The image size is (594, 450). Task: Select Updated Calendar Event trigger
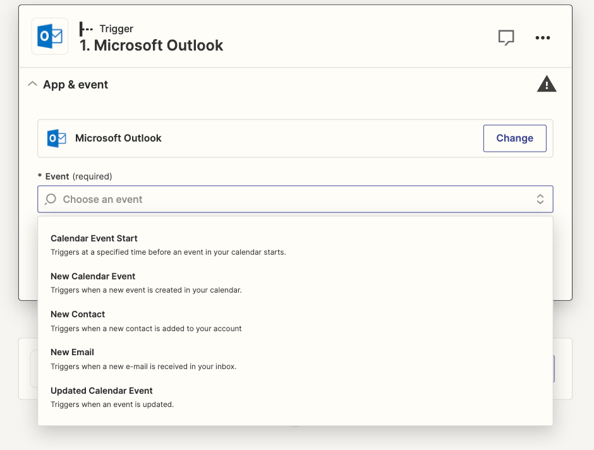[x=295, y=397]
